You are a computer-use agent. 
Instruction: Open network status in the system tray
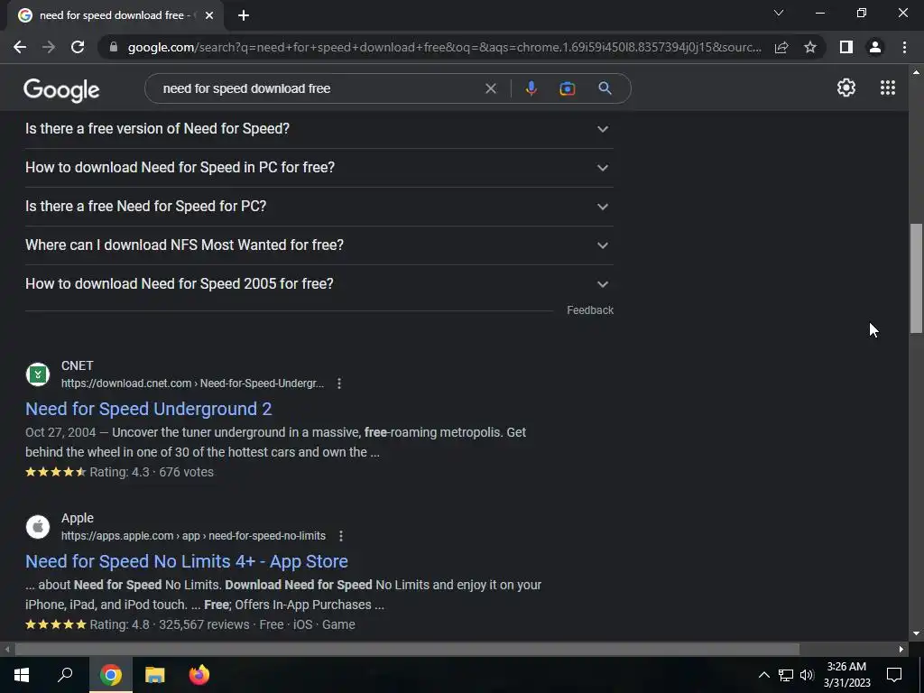pos(786,675)
